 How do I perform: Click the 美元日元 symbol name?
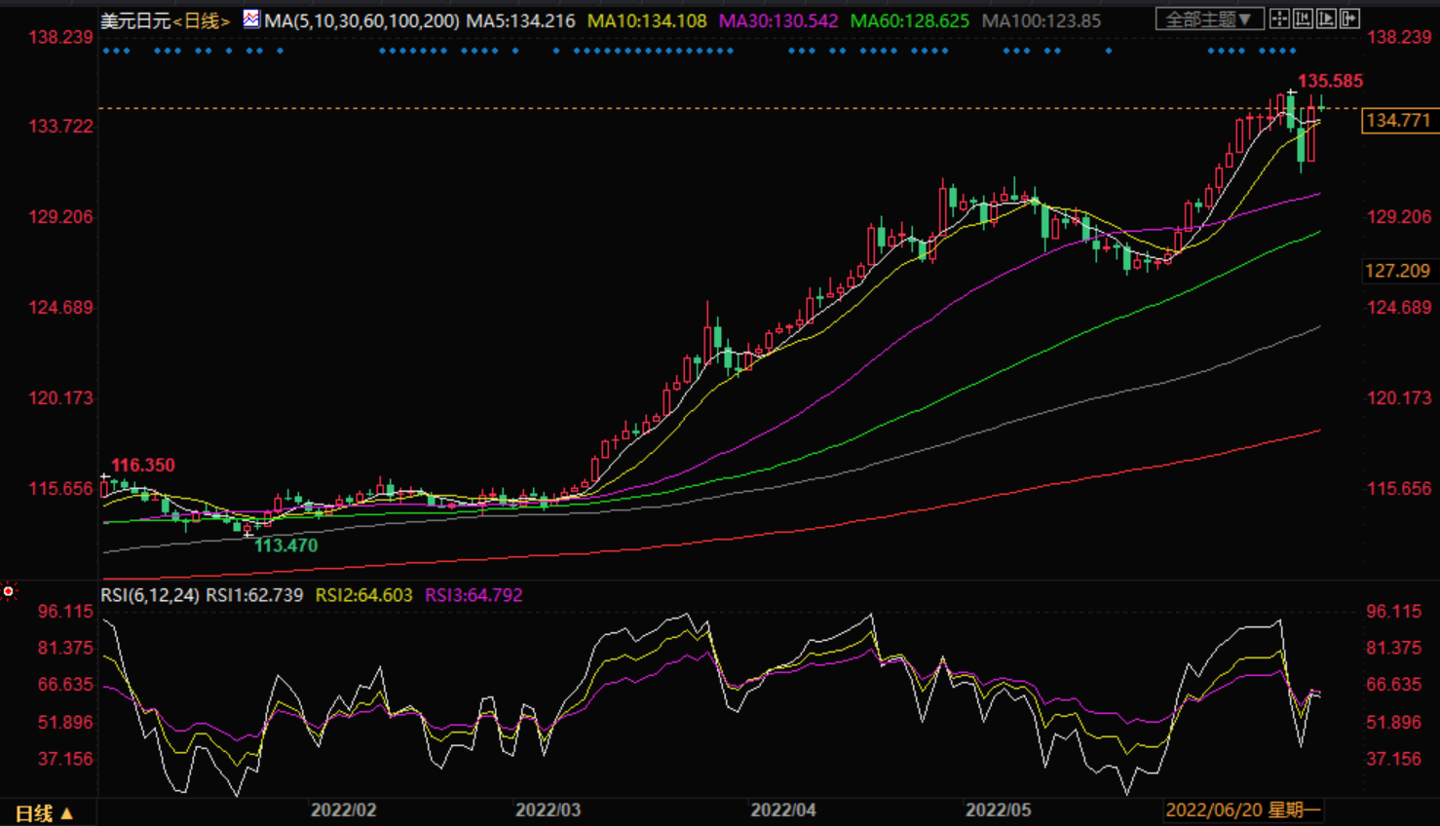coord(135,20)
